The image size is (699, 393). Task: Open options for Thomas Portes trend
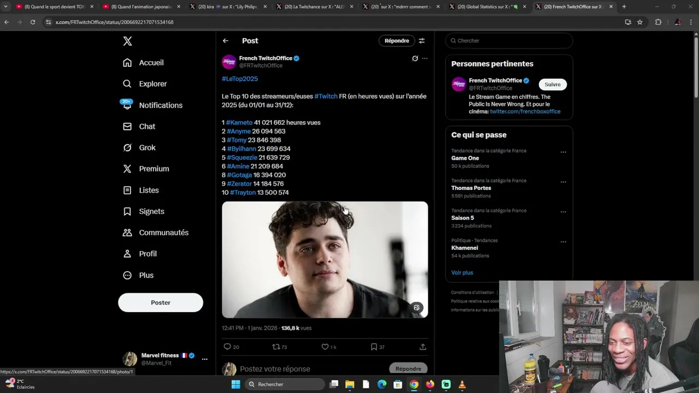click(563, 182)
